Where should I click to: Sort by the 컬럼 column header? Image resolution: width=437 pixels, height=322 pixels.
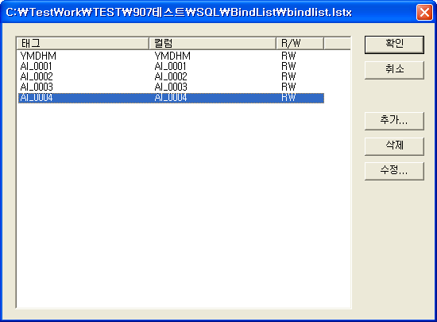point(212,43)
